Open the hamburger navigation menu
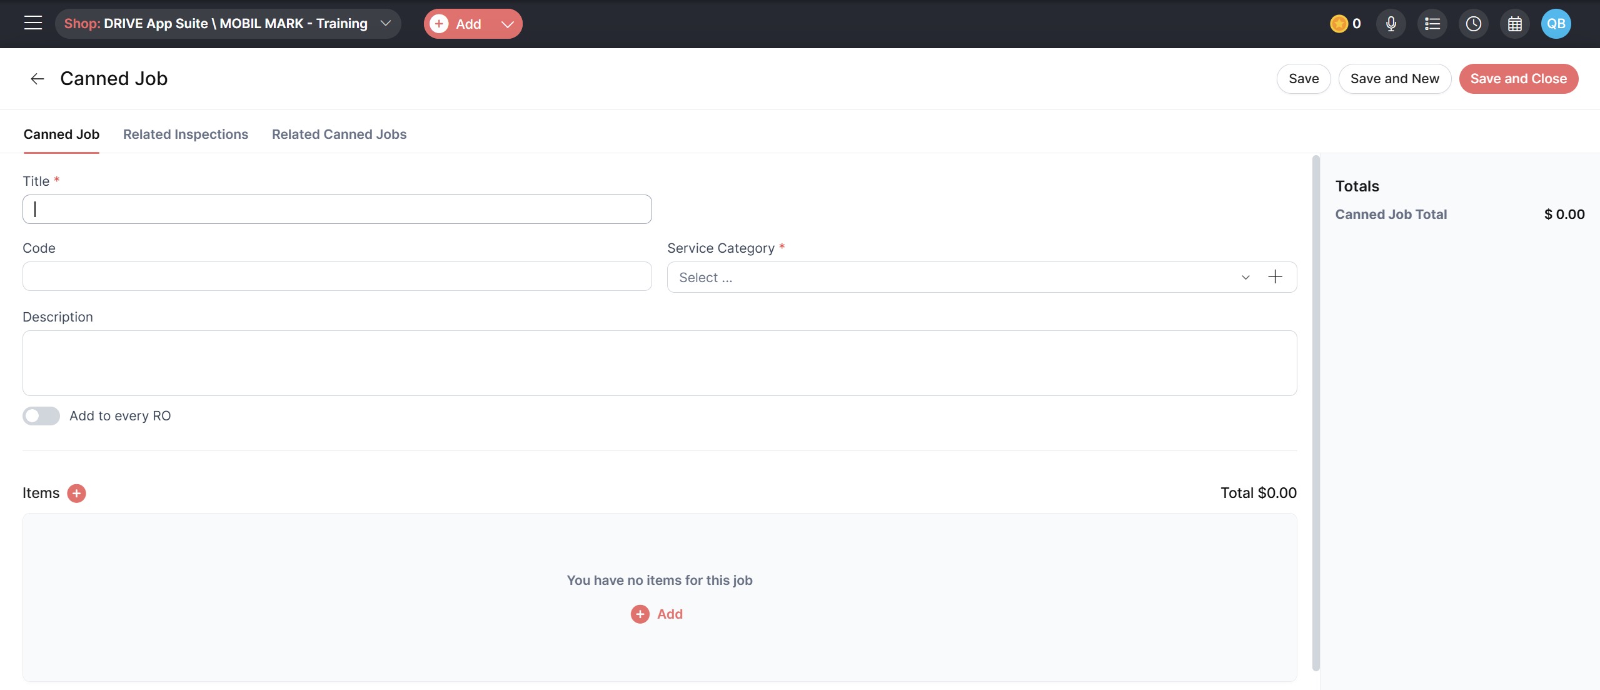 (x=33, y=23)
